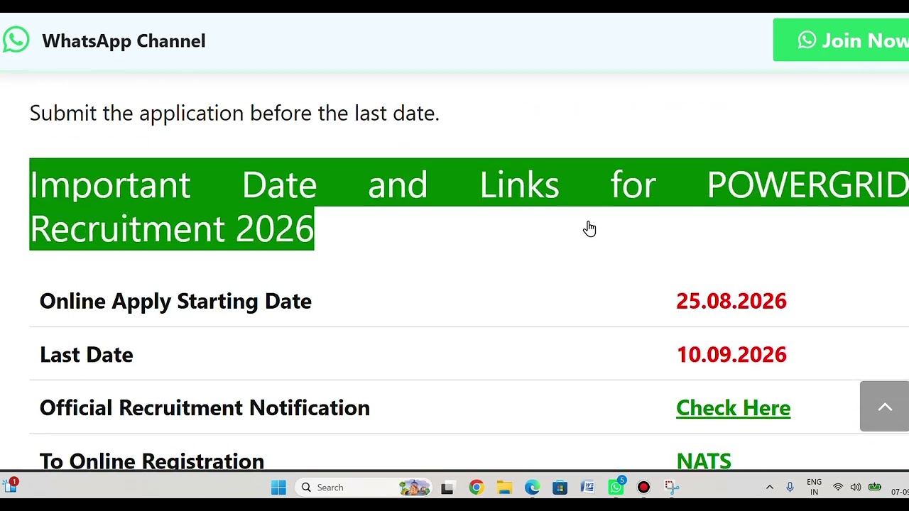The image size is (909, 511).
Task: Open the Check Here notification link
Action: tap(733, 408)
